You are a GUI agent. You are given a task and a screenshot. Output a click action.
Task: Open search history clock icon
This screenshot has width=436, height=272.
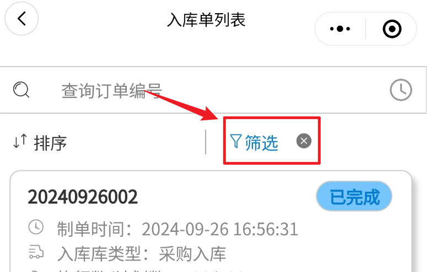[401, 90]
